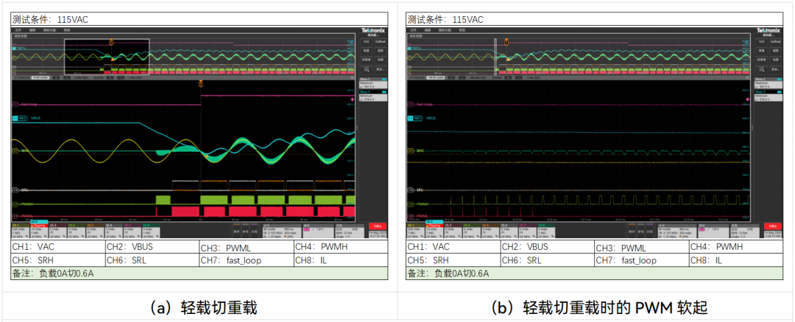Screen dimensions: 795x322
Task: Click red run/stop button in left scope
Action: coord(378,226)
